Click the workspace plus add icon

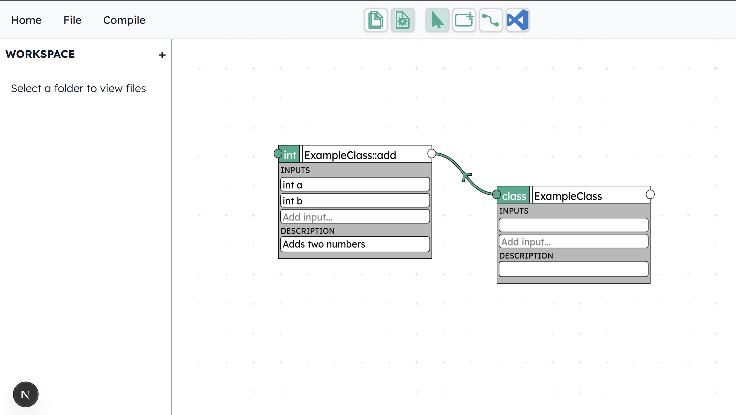pyautogui.click(x=162, y=55)
